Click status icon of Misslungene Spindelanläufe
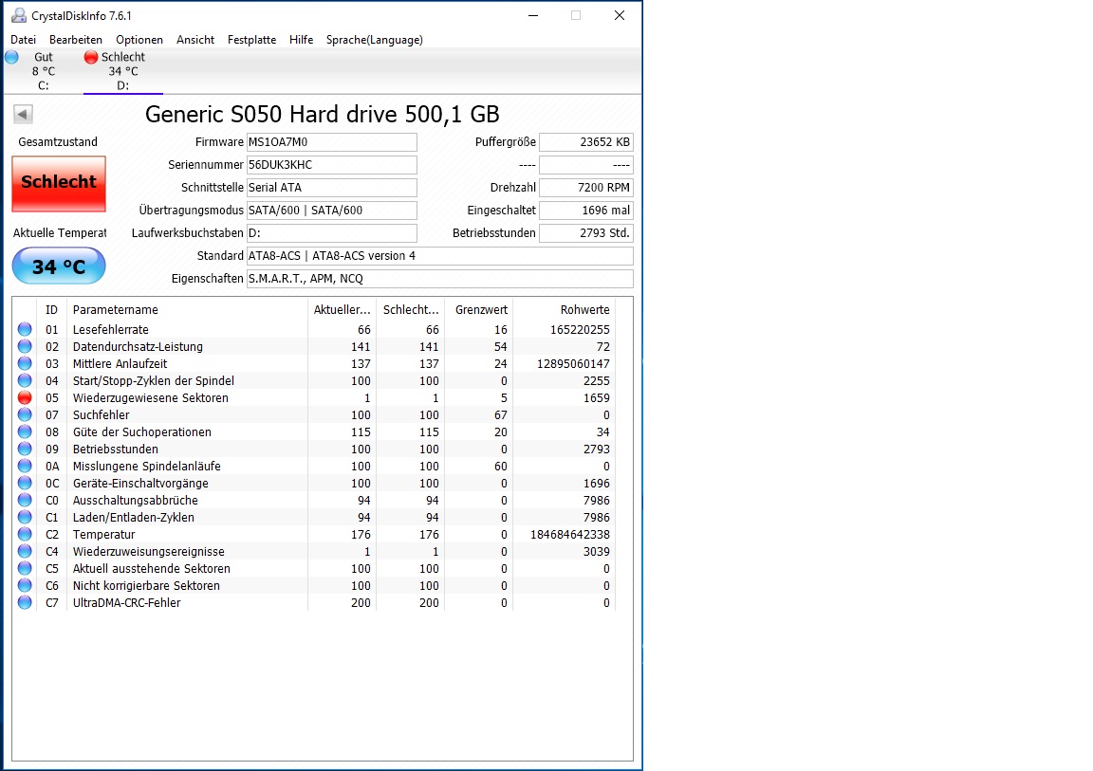1093x771 pixels. 25,466
